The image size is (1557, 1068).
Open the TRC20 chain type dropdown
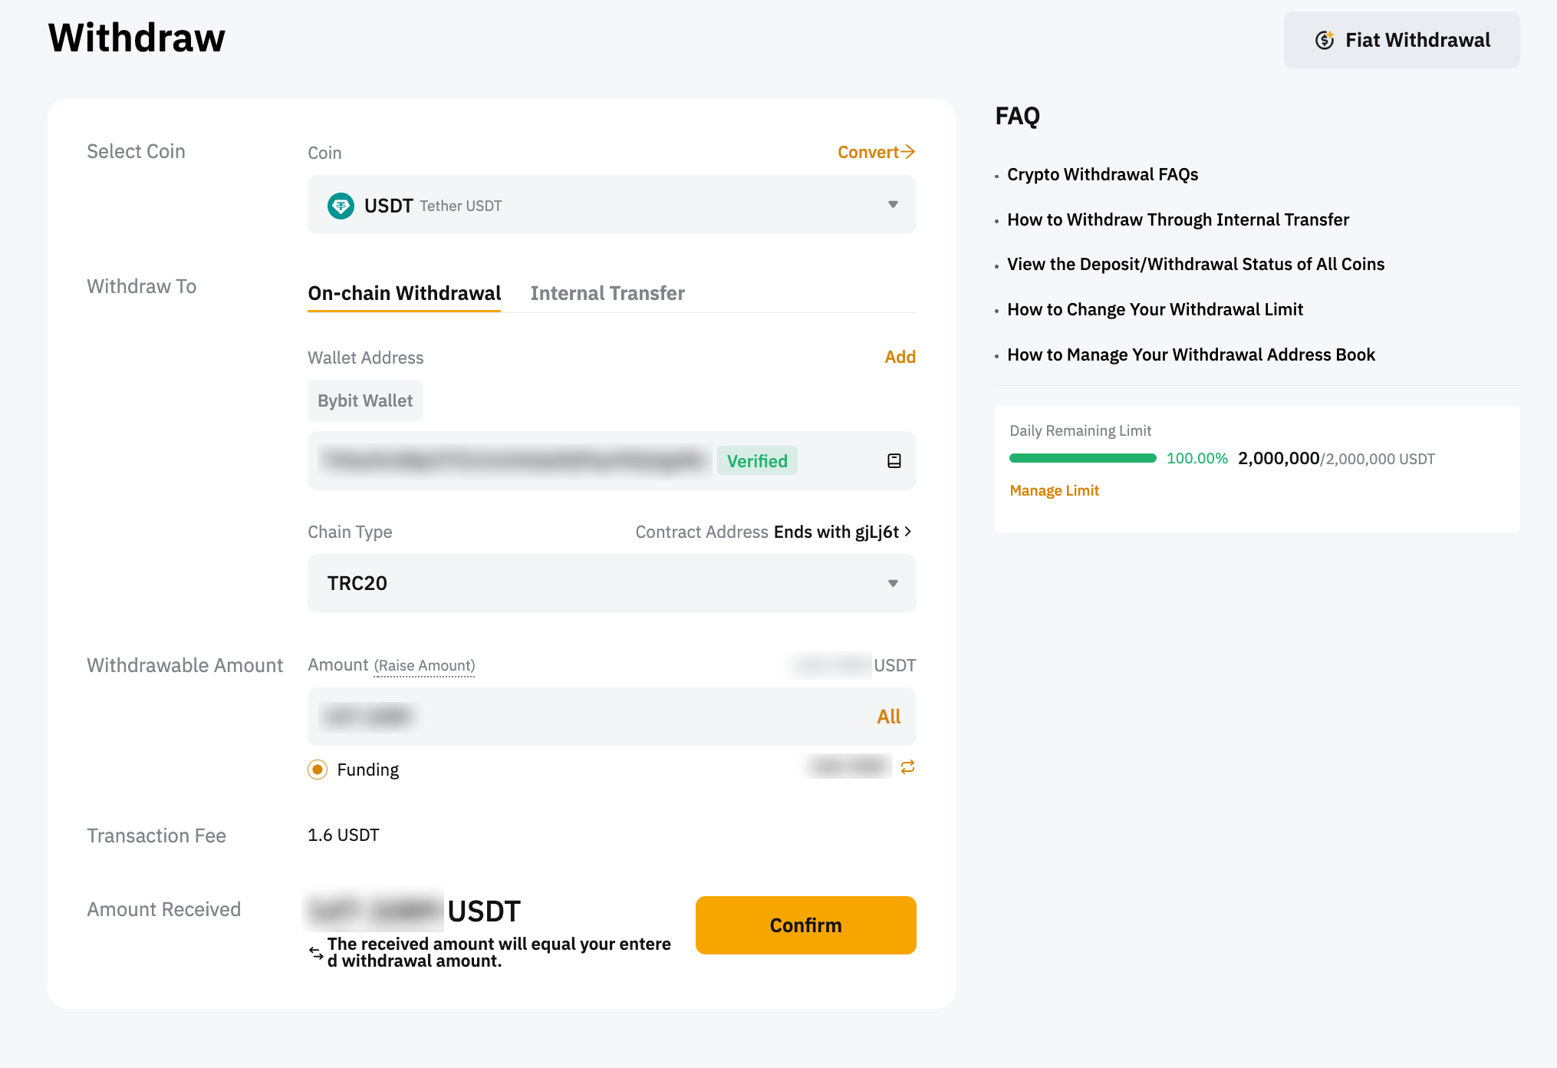click(x=611, y=583)
